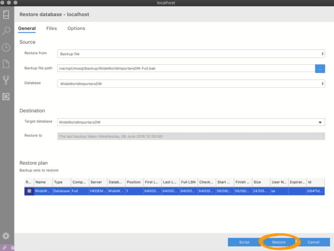Click the browse button beside the backup file path

(x=320, y=69)
